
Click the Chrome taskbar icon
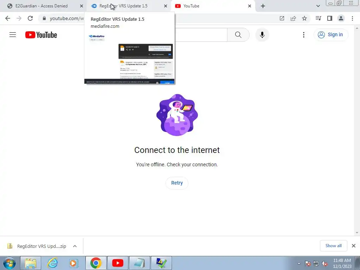(x=96, y=263)
